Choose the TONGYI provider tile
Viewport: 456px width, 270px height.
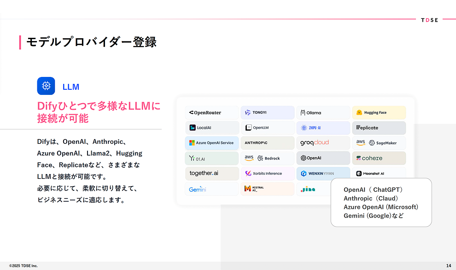click(267, 112)
